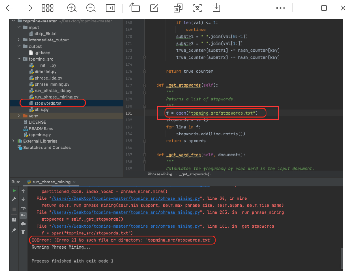This screenshot has height=271, width=347.
Task: Expand External Libraries node
Action: [14, 141]
